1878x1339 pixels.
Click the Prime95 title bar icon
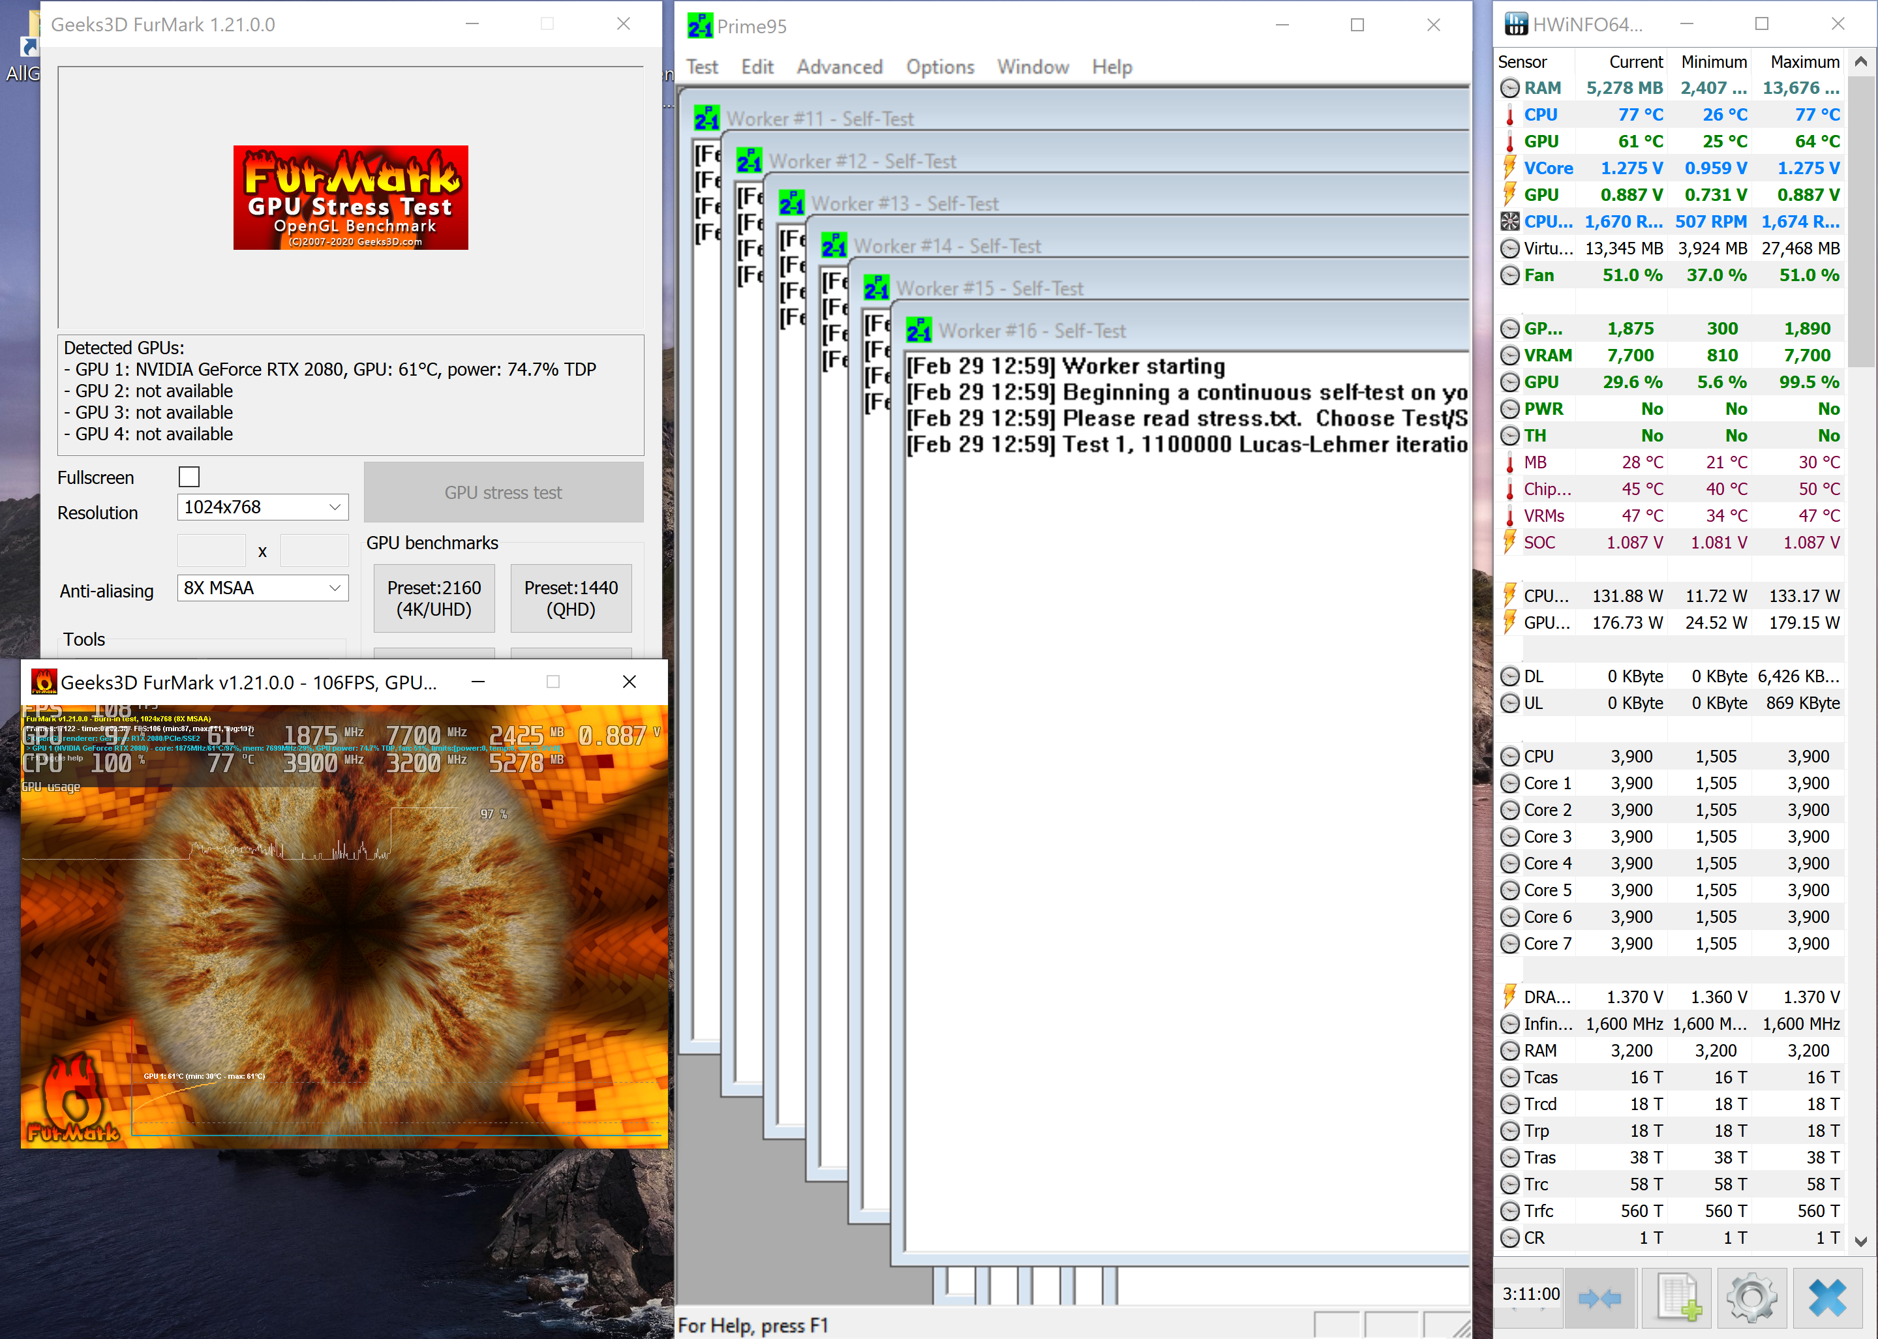point(700,25)
